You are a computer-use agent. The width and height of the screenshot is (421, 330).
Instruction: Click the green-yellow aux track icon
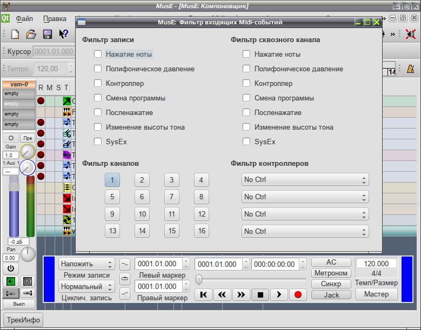[67, 220]
